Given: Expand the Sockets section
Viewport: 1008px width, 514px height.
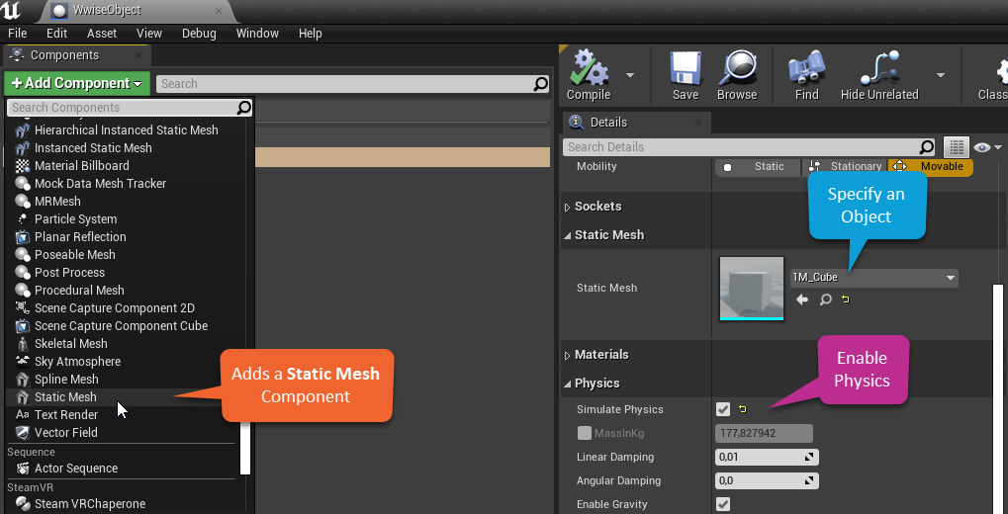Looking at the screenshot, I should (567, 207).
